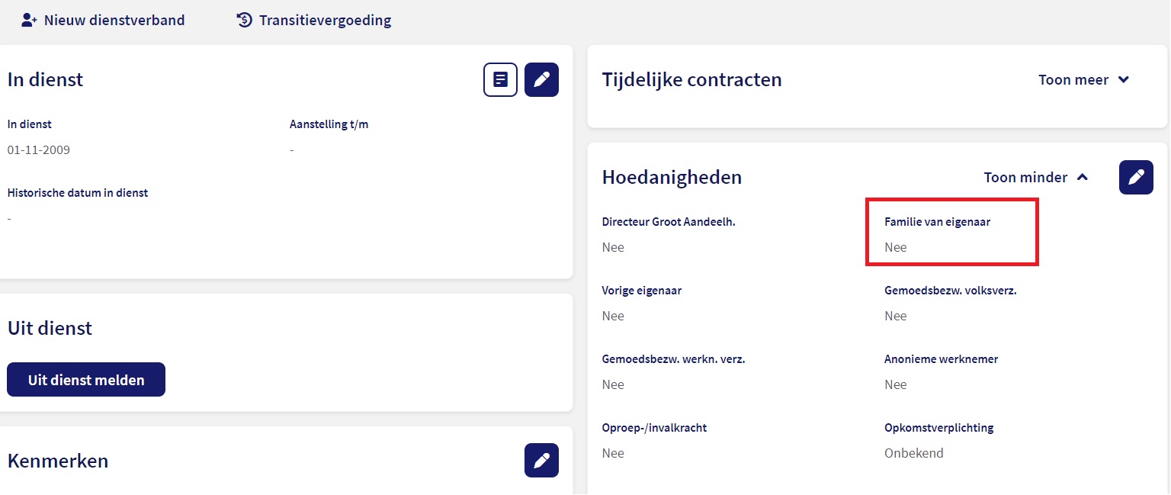The image size is (1171, 495).
Task: Open the Nieuw dienstverband link text
Action: (114, 21)
